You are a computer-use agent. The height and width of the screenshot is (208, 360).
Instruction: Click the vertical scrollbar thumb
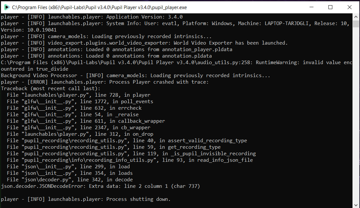coord(356,24)
